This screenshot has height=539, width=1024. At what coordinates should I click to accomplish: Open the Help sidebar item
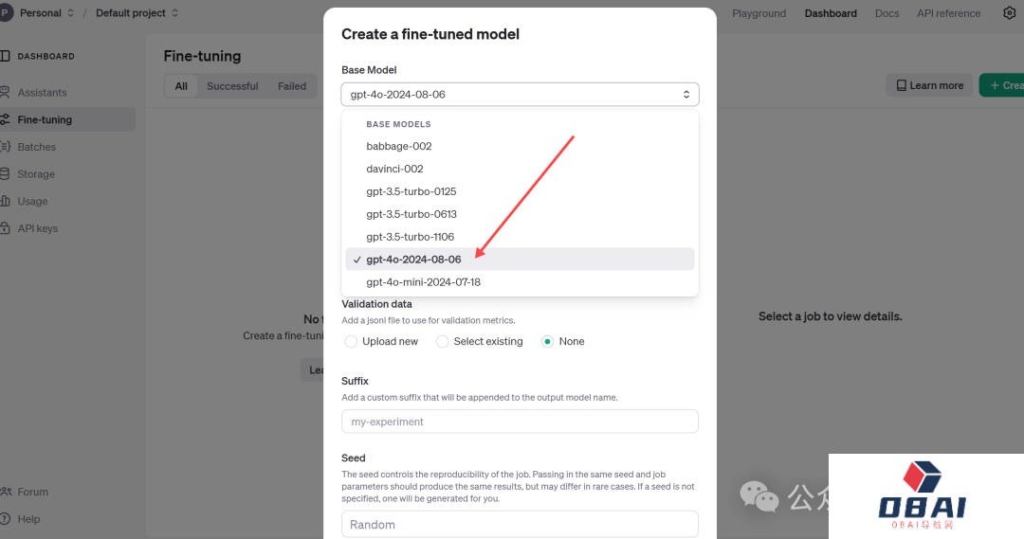coord(28,519)
